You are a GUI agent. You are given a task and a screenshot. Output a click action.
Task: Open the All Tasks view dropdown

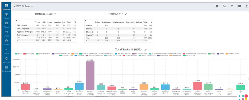click(23, 6)
